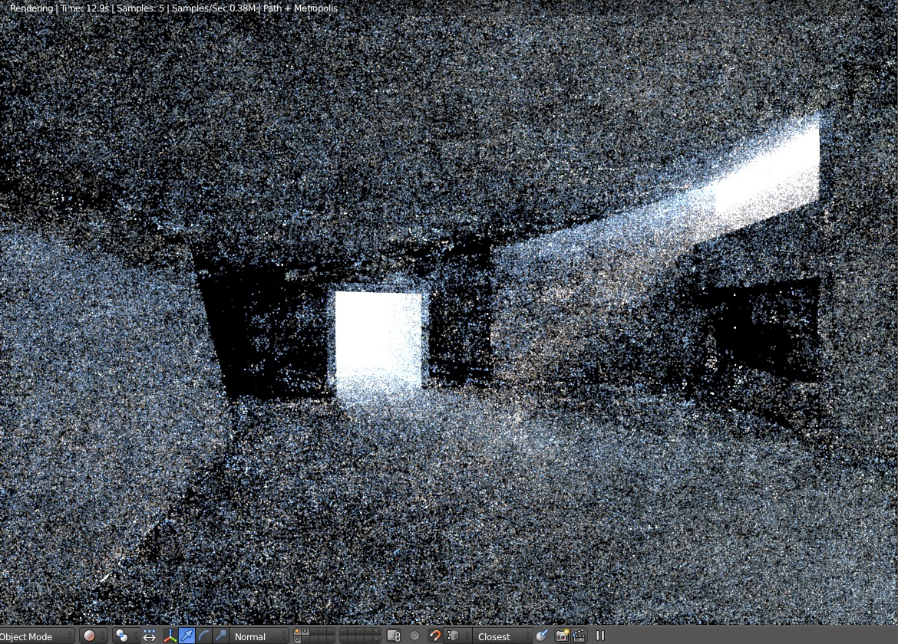Toggle the 3D manipulator axes icon
Screen dimensions: 898x644
coord(170,636)
